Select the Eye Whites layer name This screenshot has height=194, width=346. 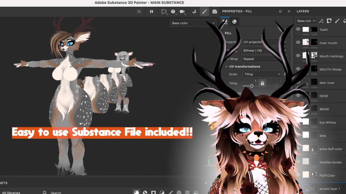[328, 123]
